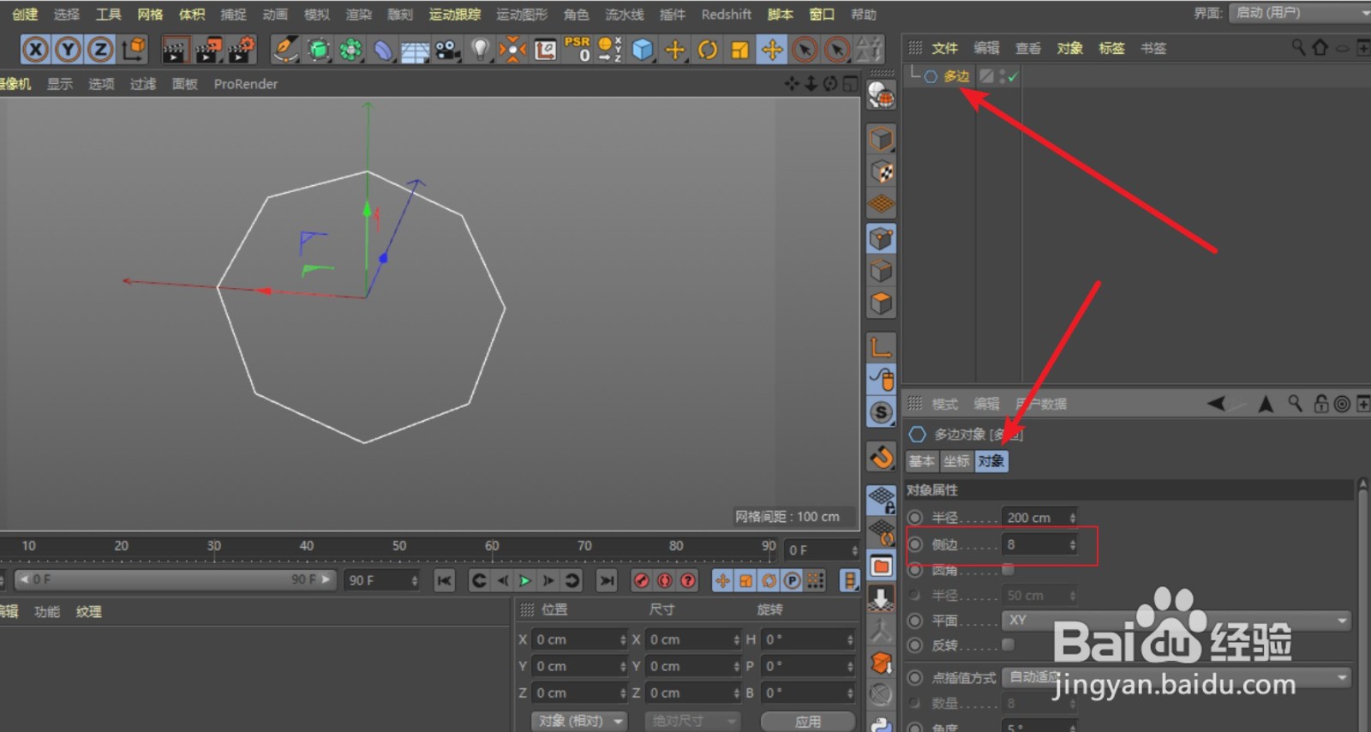Search the object manager magnifier icon
This screenshot has height=732, width=1371.
tap(1299, 48)
